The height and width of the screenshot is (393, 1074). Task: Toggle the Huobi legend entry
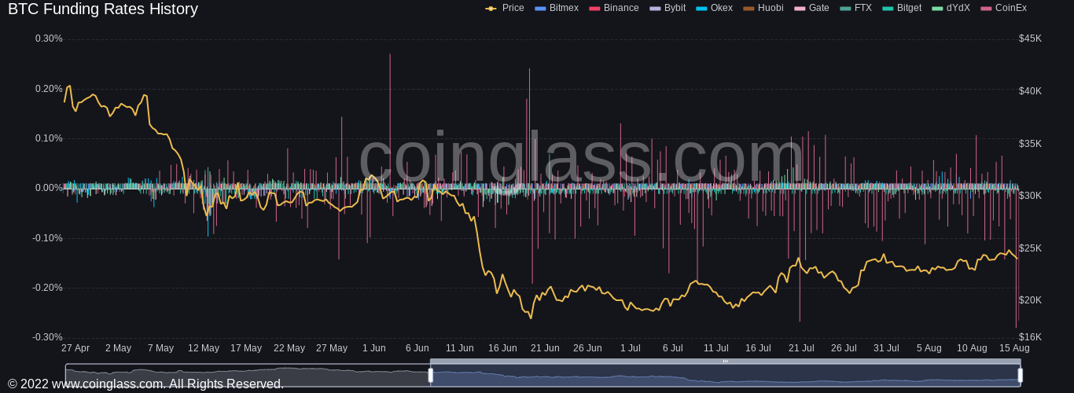coord(763,8)
